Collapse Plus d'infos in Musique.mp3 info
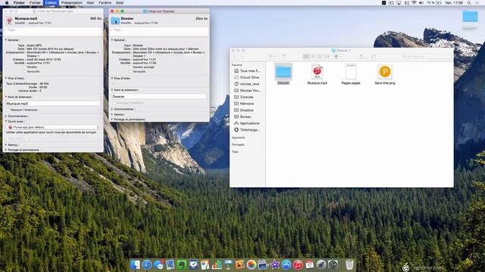 6,79
